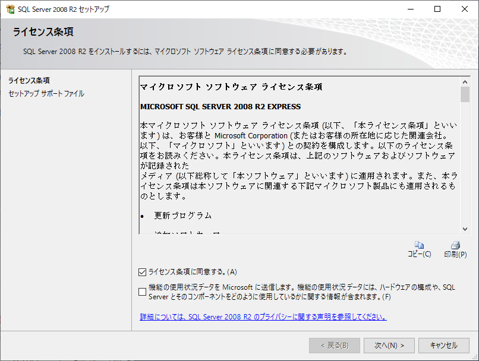
Task: Click the license text scrollbar down arrow
Action: tap(465, 229)
